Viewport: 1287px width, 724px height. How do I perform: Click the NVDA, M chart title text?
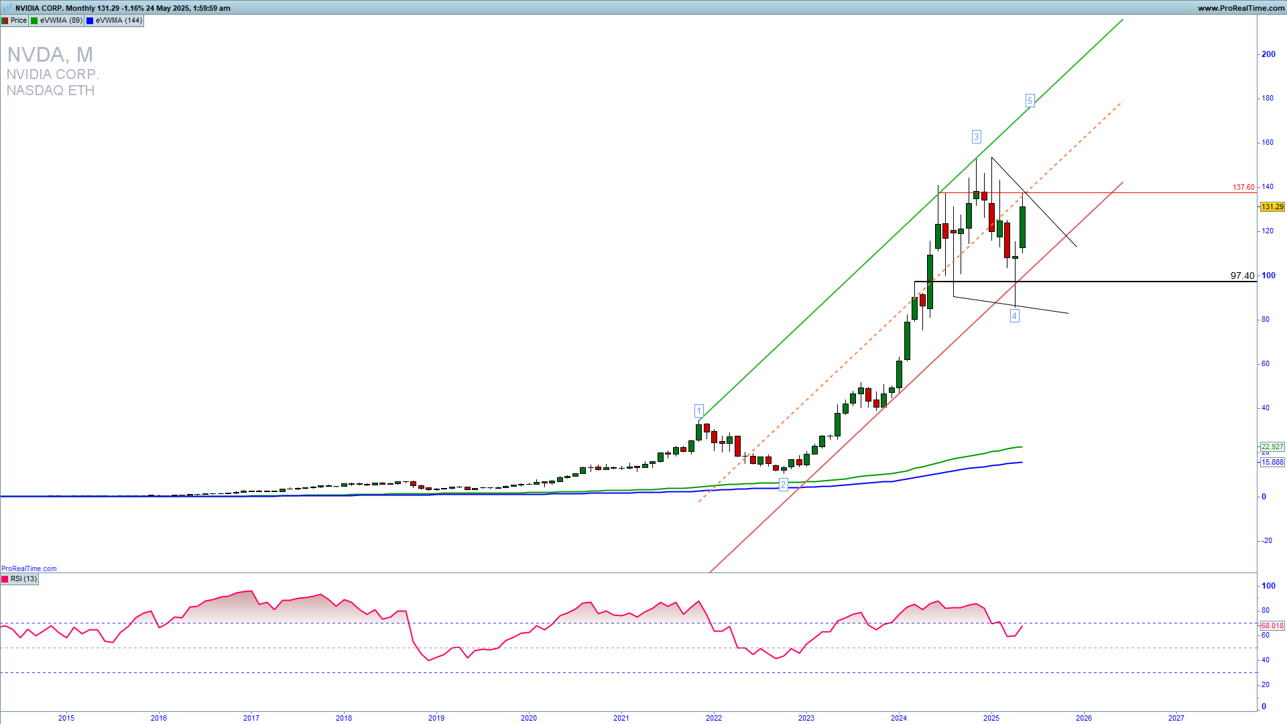point(50,54)
